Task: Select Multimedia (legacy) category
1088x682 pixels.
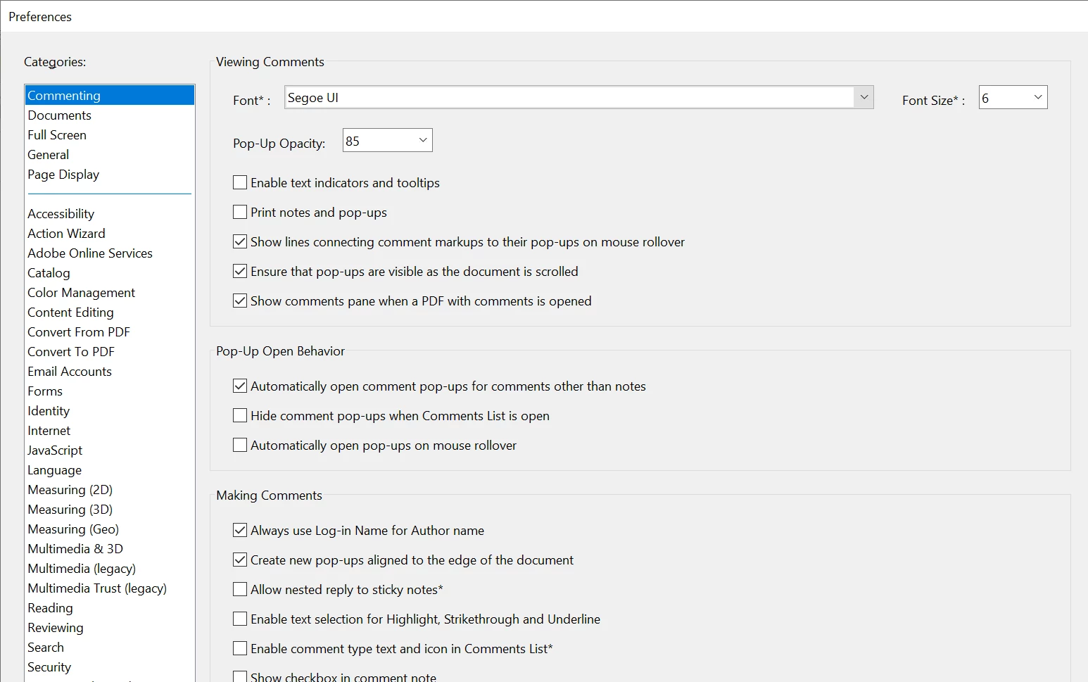Action: (110, 569)
